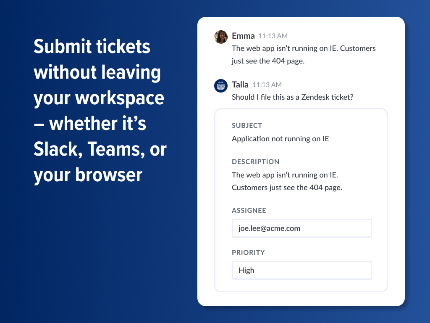Click Emma's message about the web app

(x=304, y=54)
